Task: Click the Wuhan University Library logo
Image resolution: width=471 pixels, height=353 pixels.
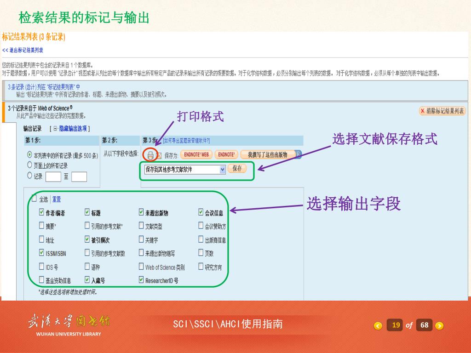Action: coord(69,325)
